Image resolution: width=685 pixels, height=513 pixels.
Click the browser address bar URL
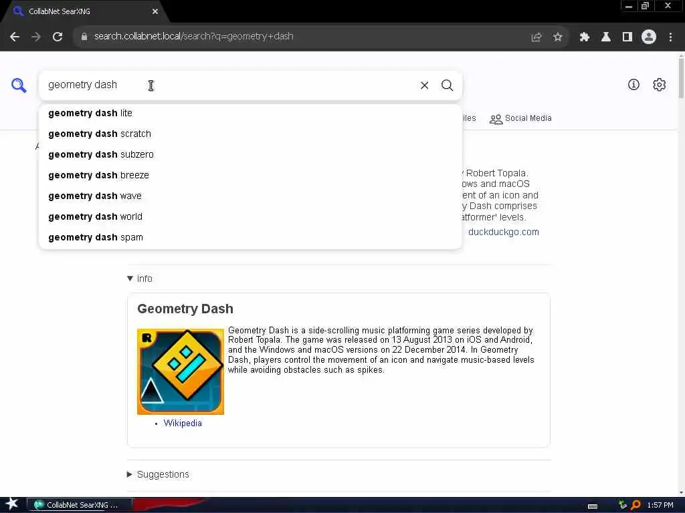click(x=193, y=37)
